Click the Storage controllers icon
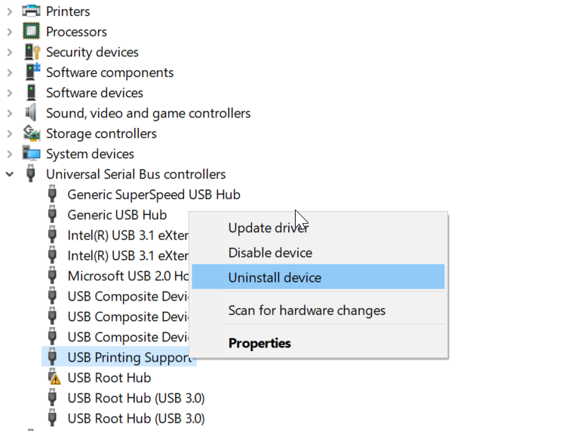Screen dimensions: 583x431 click(x=31, y=133)
